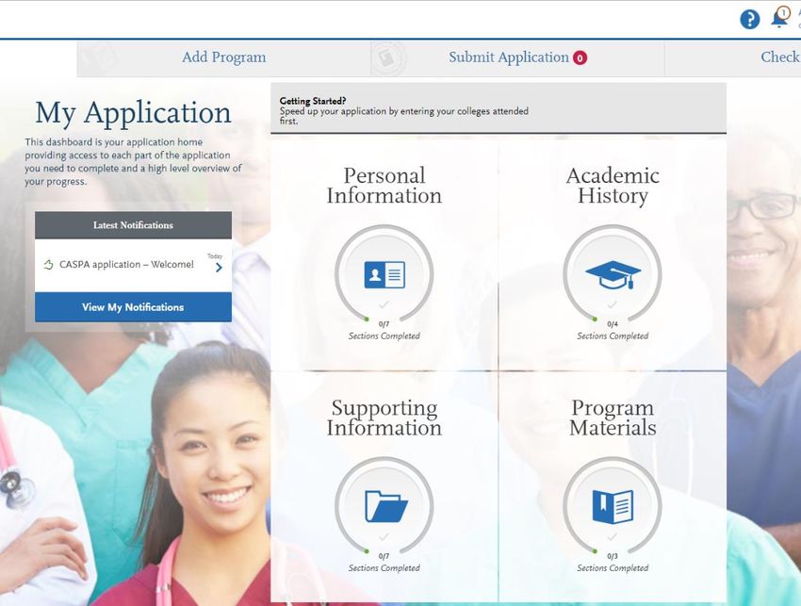Viewport: 801px width, 606px height.
Task: Click the '0/7' count under Supporting Information
Action: click(384, 556)
